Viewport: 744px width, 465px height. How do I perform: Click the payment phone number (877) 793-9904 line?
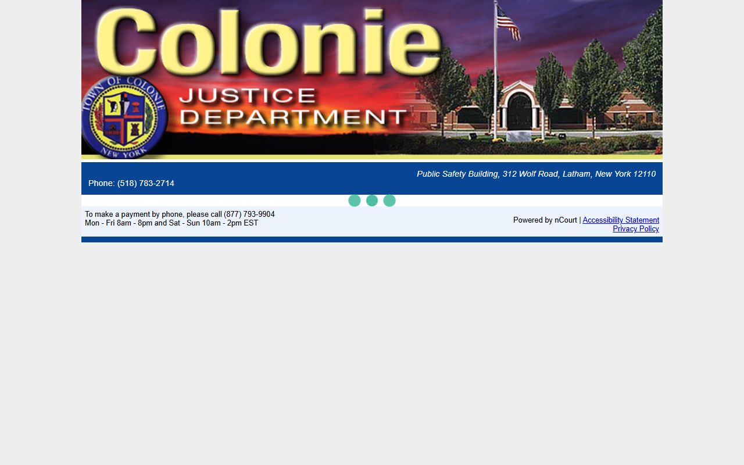[180, 214]
